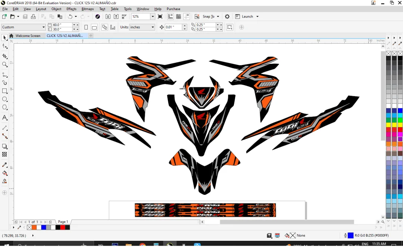403x252 pixels.
Task: Open the Units inches dropdown
Action: (153, 27)
